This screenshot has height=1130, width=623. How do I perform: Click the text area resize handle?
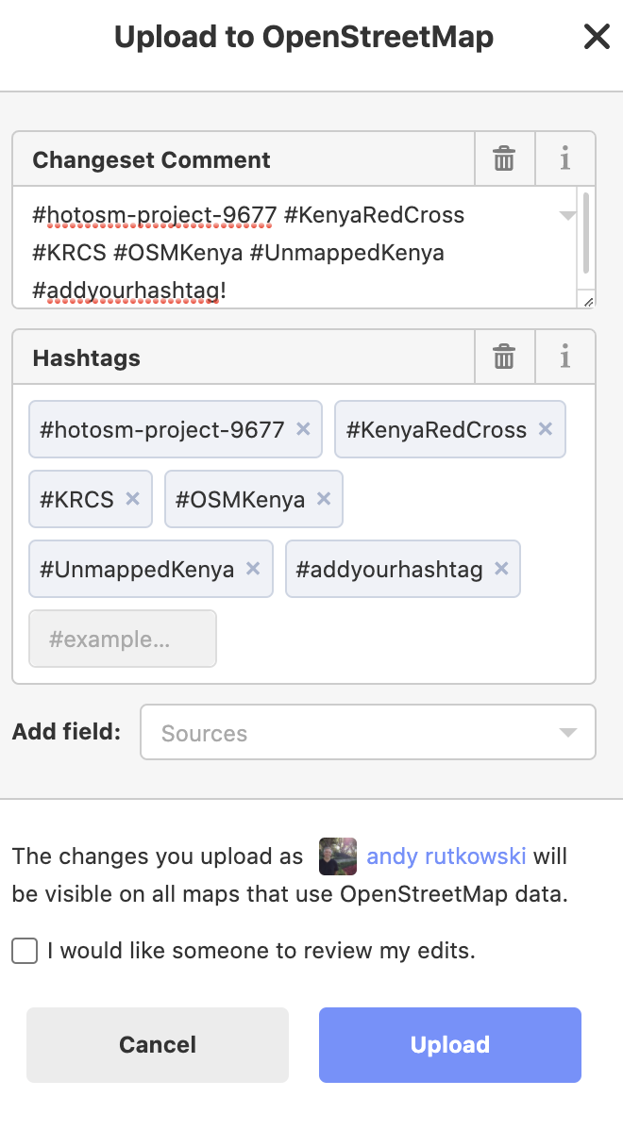coord(588,302)
